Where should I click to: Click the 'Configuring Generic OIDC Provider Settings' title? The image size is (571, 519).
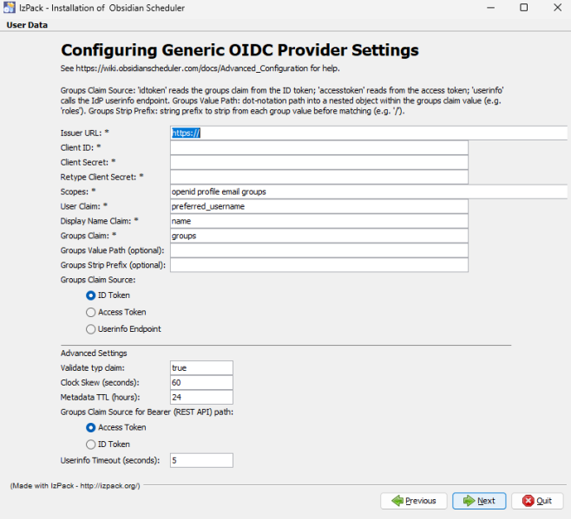pos(240,50)
